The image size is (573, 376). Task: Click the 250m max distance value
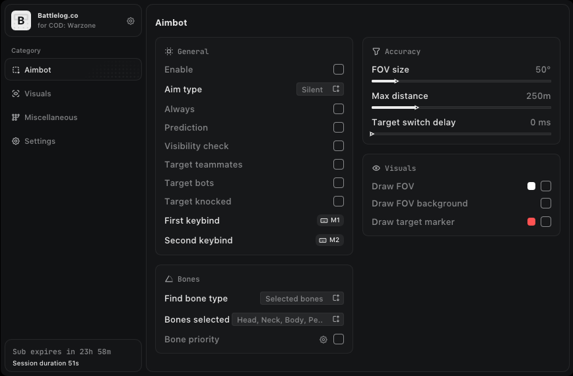point(538,96)
